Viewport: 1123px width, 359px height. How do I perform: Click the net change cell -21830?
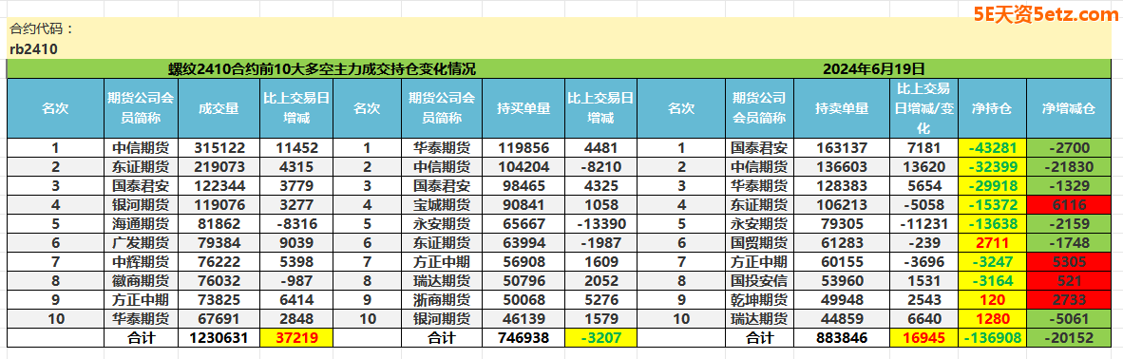pyautogui.click(x=1069, y=167)
